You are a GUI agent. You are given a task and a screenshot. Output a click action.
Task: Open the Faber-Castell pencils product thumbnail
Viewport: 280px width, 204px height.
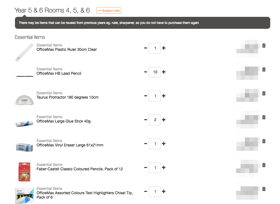pos(24,172)
